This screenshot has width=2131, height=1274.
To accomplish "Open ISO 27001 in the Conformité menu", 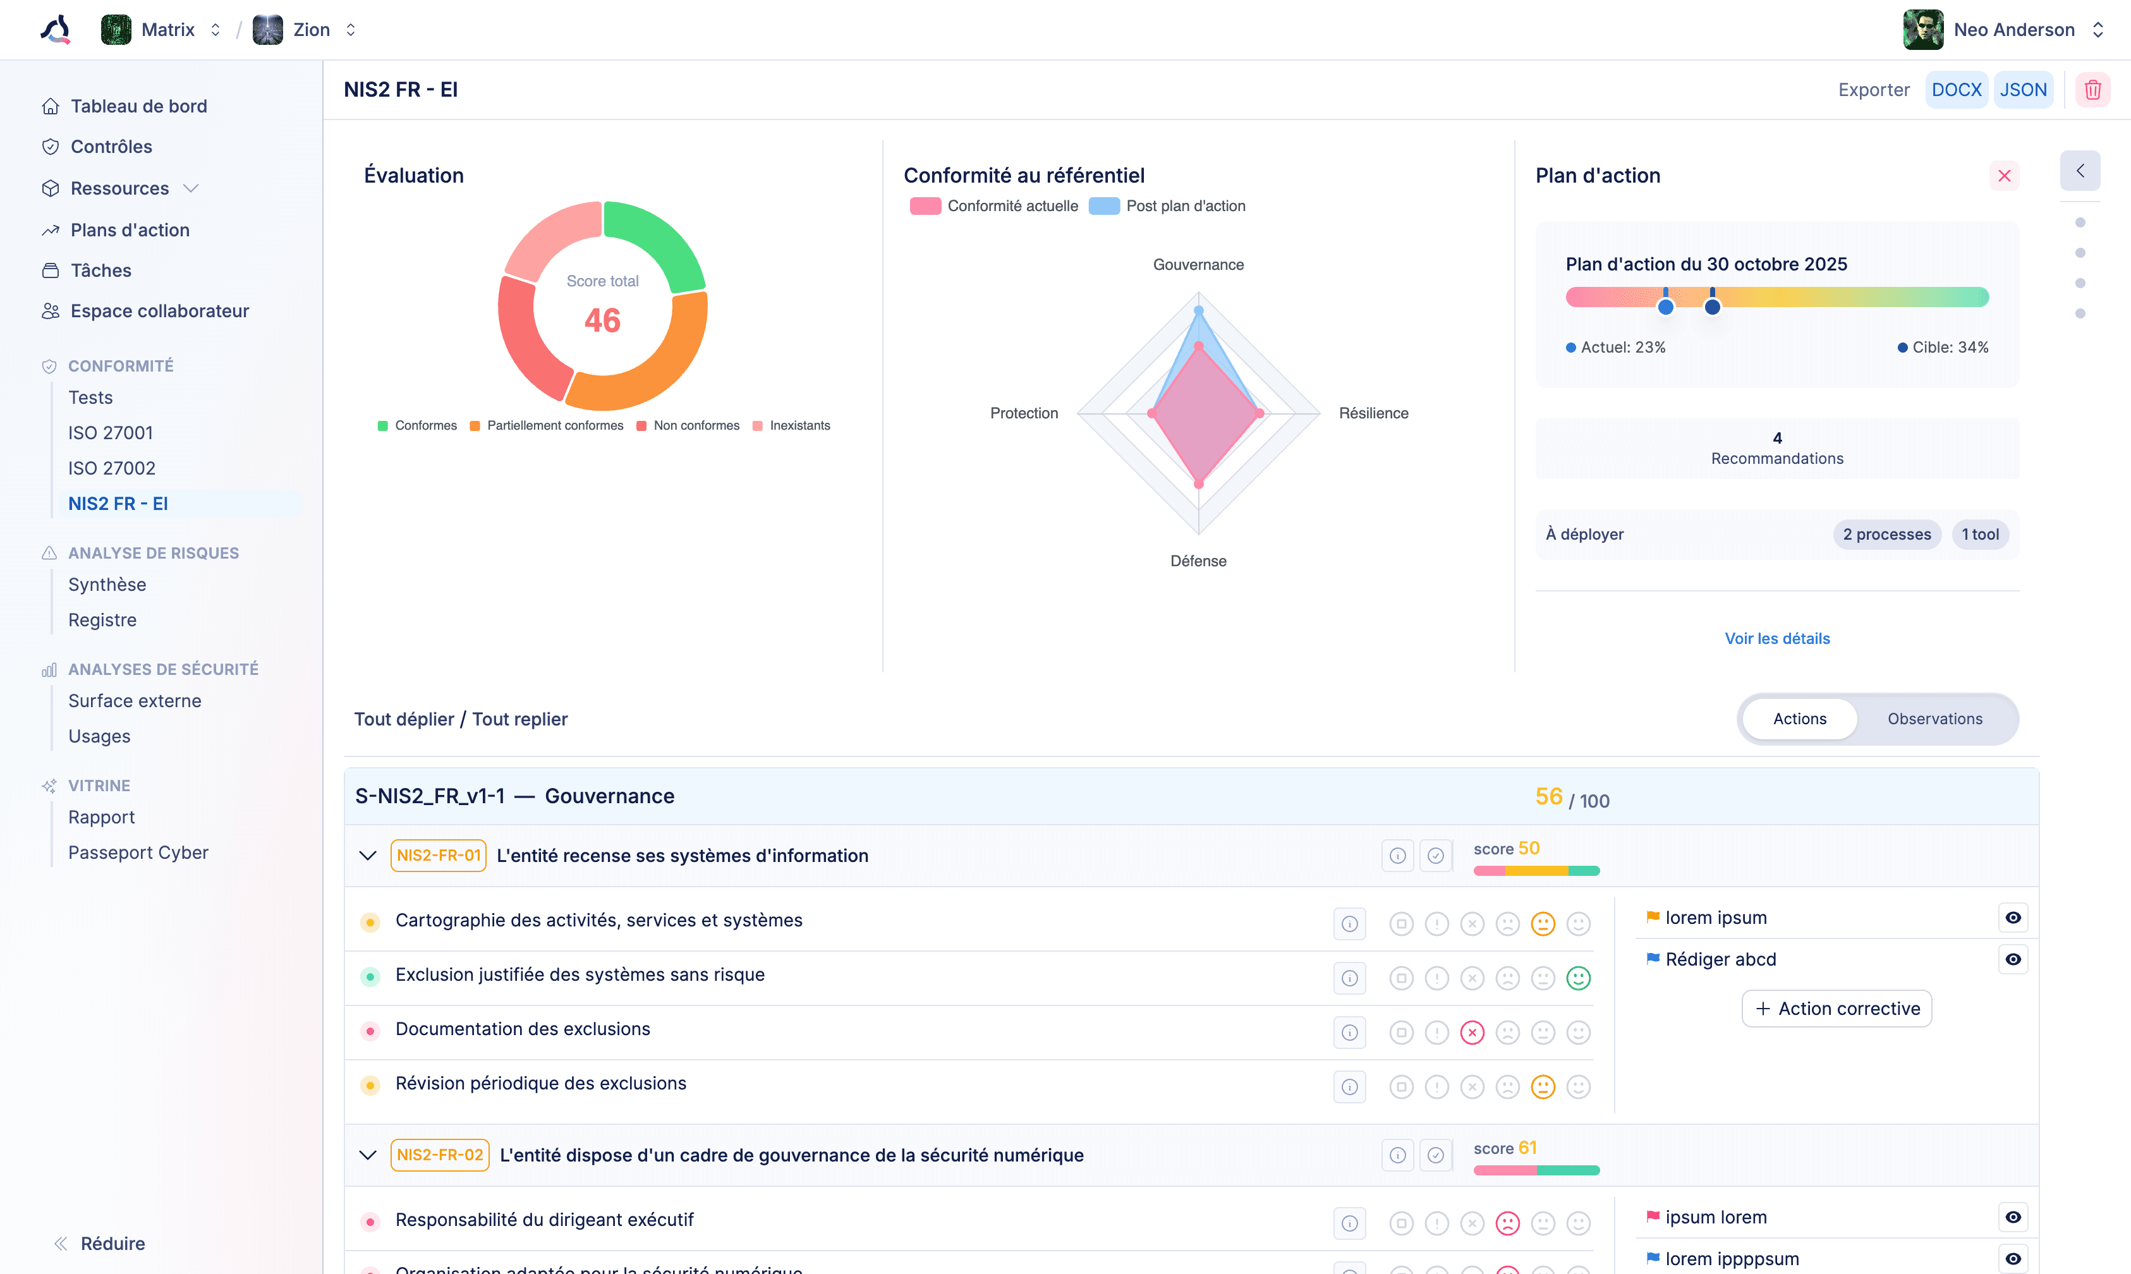I will [110, 433].
